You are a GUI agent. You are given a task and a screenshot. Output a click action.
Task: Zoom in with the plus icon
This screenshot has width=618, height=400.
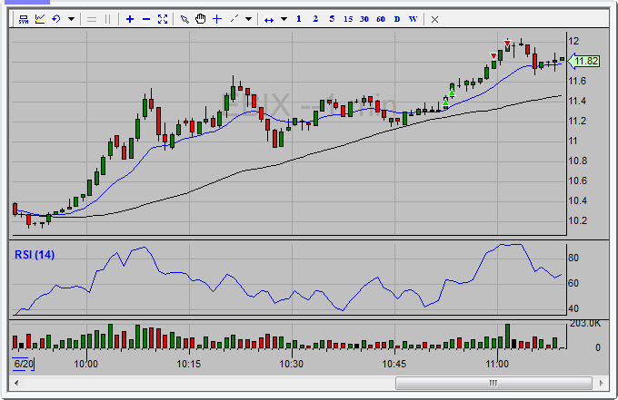click(x=130, y=19)
